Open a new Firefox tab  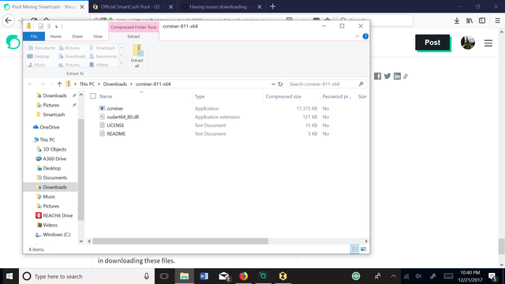click(272, 6)
